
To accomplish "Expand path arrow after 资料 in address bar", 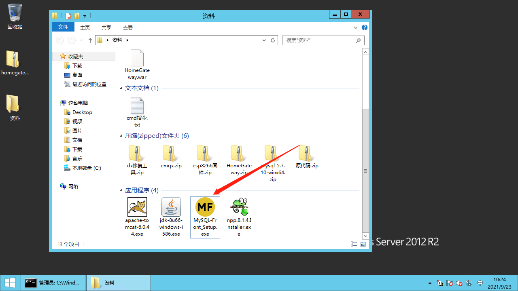I will click(x=127, y=40).
